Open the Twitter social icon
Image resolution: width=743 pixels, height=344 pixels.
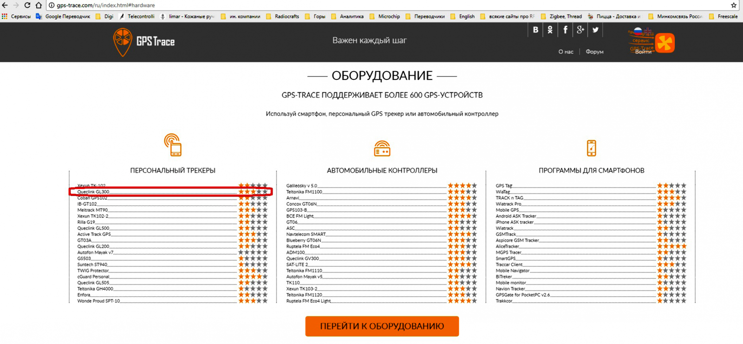coord(595,30)
